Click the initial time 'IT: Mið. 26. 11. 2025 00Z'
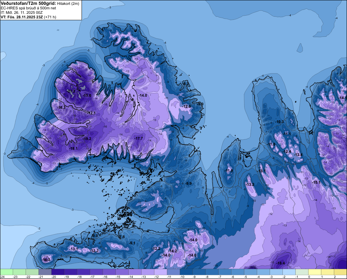This screenshot has height=279, width=347. [x=22, y=12]
